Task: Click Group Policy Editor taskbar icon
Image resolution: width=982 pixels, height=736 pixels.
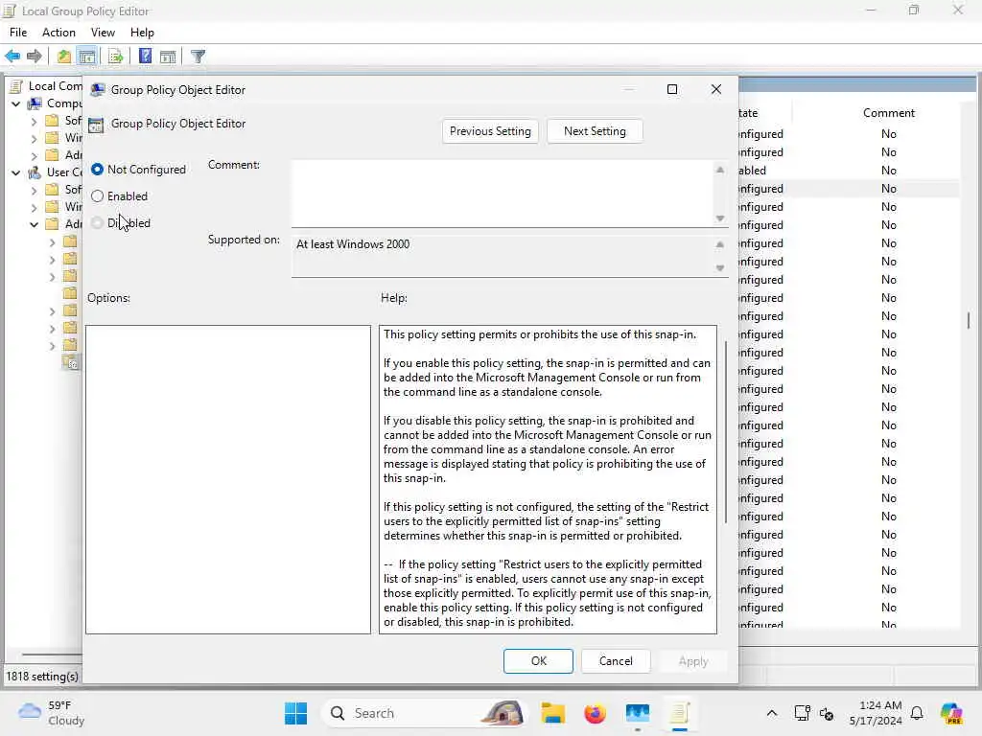Action: pyautogui.click(x=680, y=713)
